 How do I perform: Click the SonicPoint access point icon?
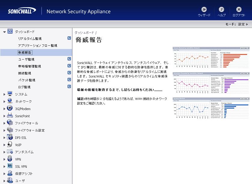pyautogui.click(x=10, y=115)
